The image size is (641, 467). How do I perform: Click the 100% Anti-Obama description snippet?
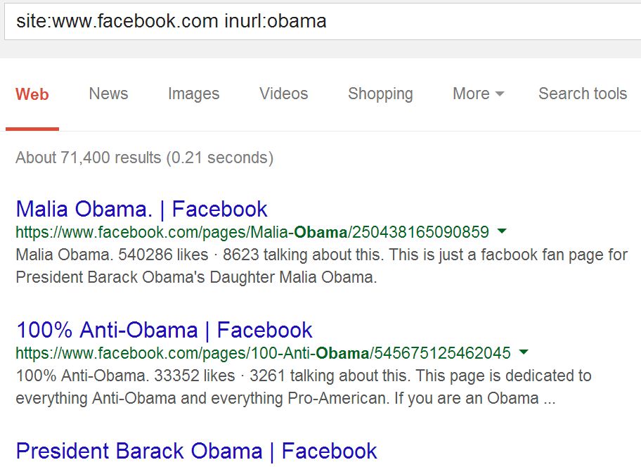[x=303, y=386]
